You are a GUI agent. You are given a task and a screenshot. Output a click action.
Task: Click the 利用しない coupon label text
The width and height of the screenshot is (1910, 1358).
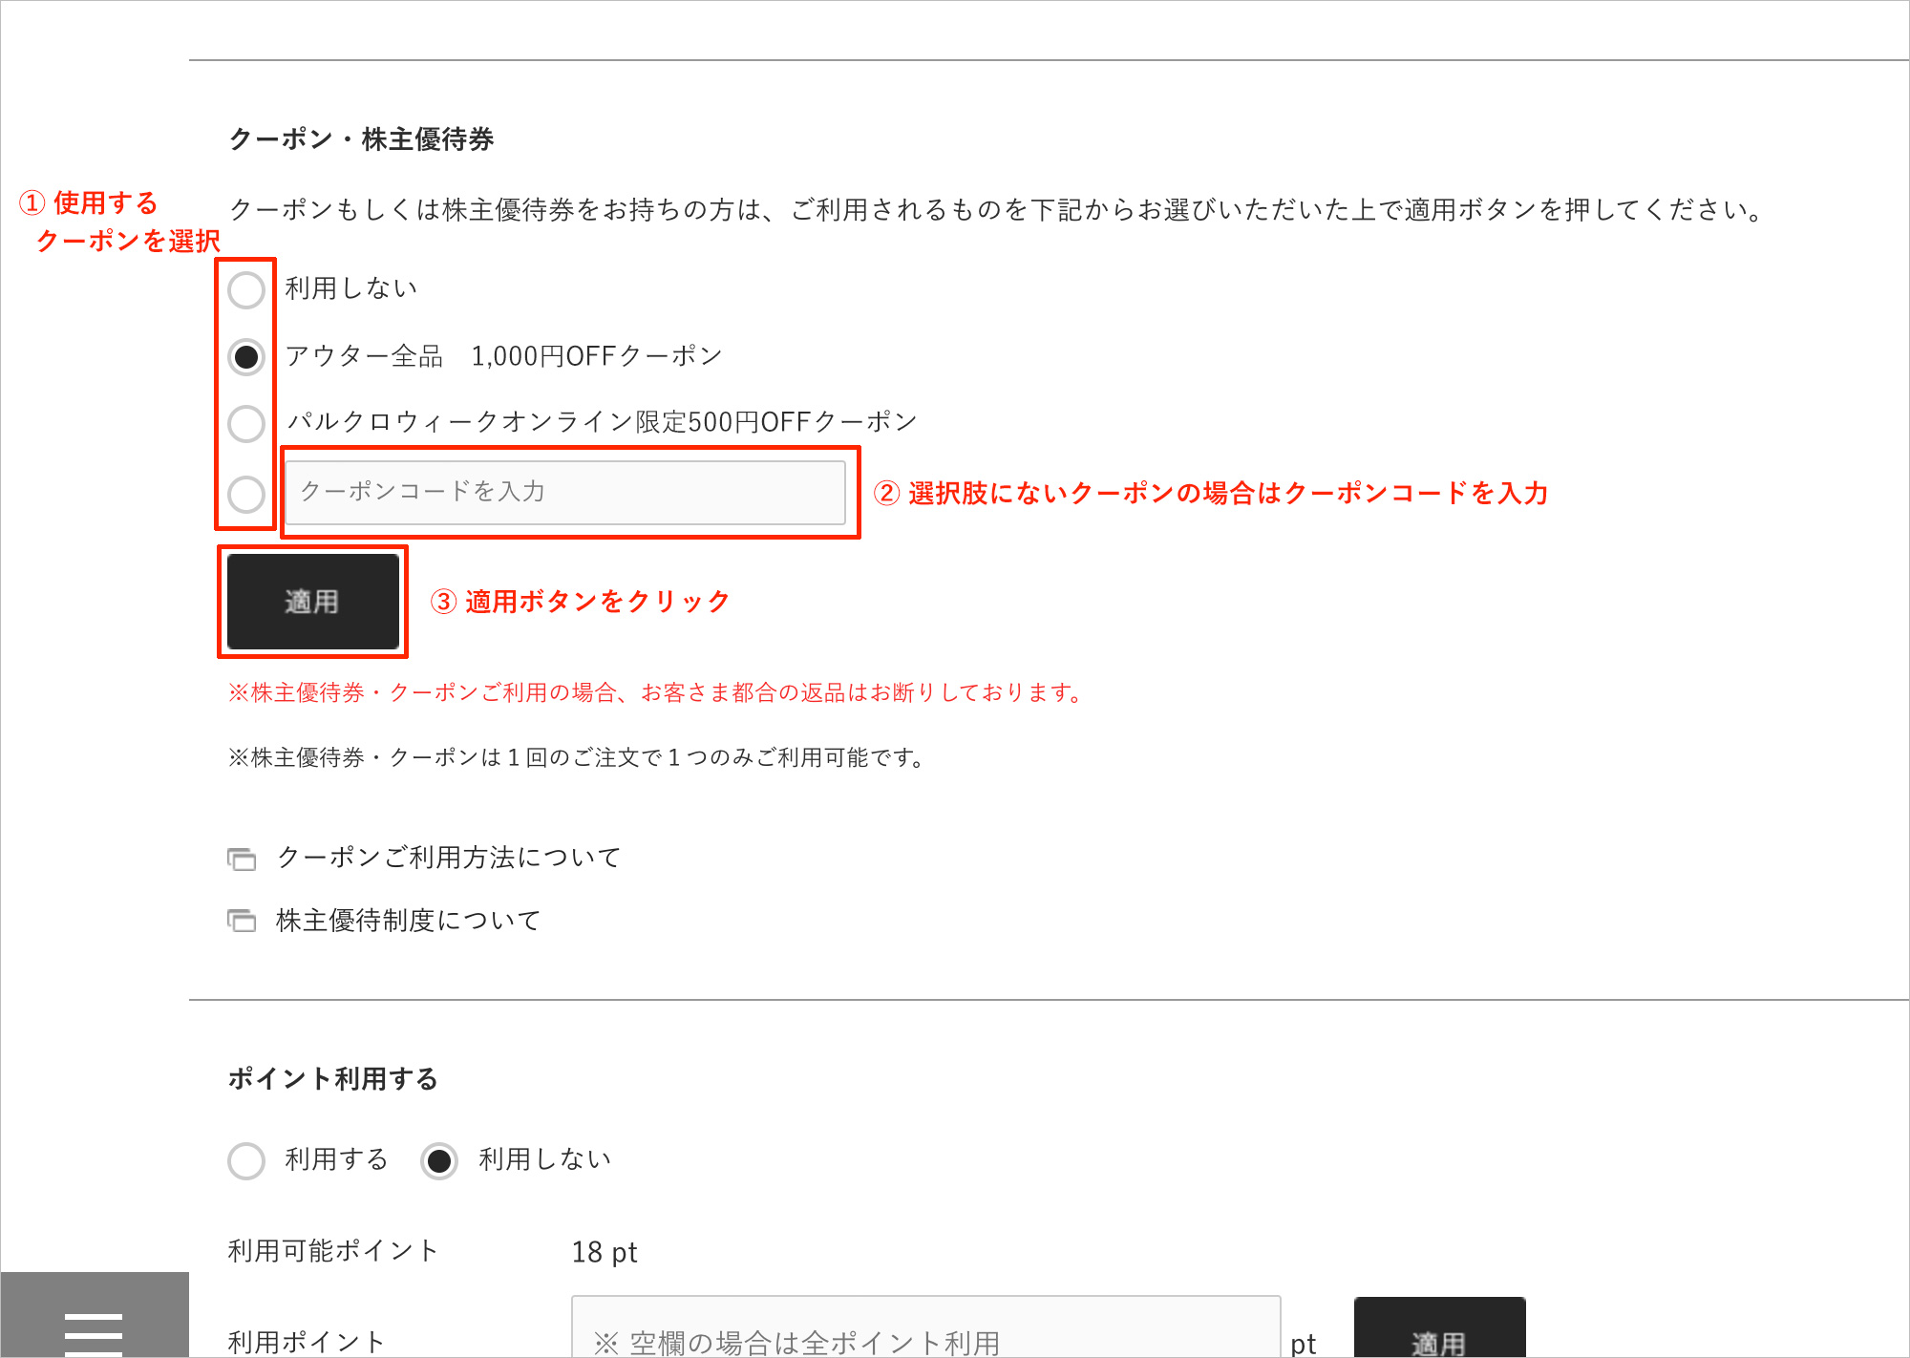pos(351,288)
